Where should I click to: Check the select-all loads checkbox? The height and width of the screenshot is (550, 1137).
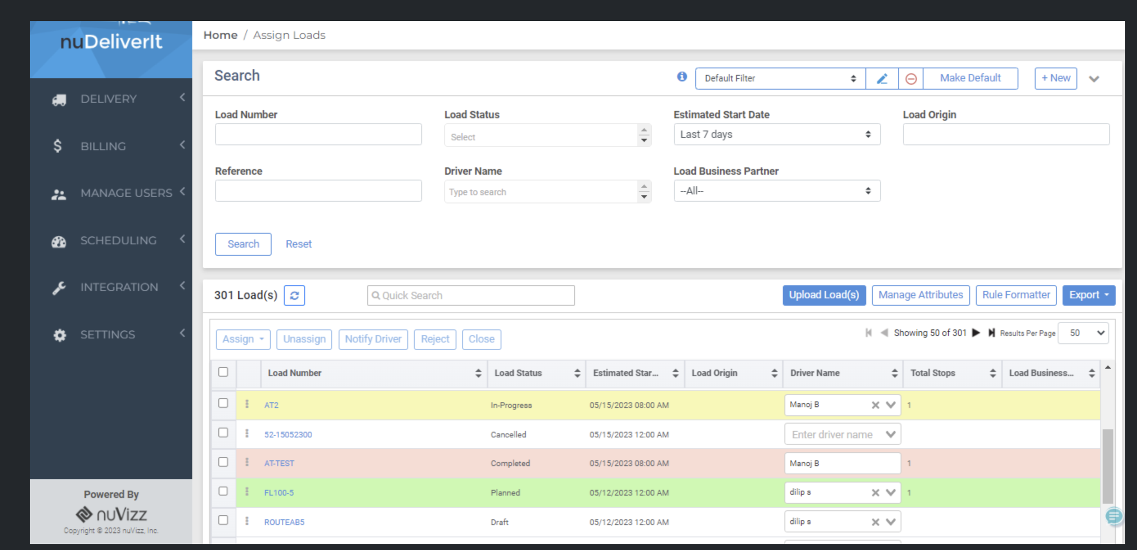[223, 372]
